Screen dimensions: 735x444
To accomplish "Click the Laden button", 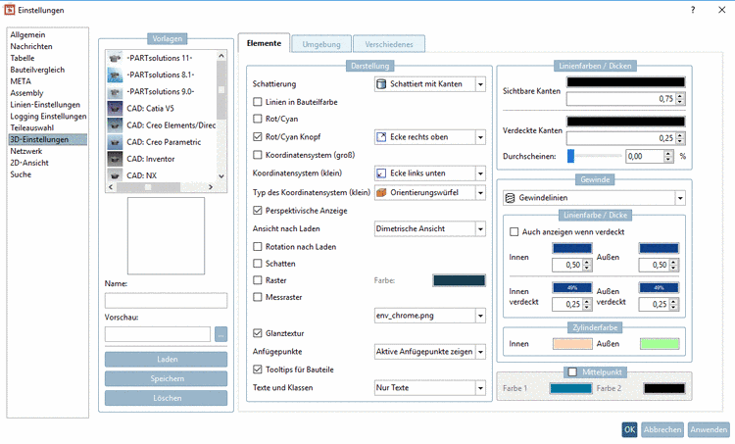I will pos(166,359).
